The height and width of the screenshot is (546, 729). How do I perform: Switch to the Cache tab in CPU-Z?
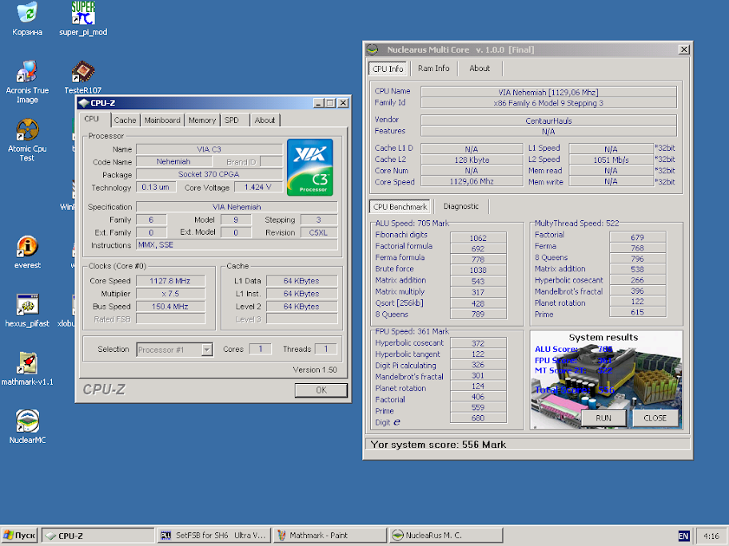pos(125,121)
